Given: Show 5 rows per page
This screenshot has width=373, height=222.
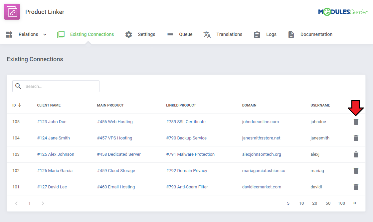Looking at the screenshot, I should pos(288,203).
